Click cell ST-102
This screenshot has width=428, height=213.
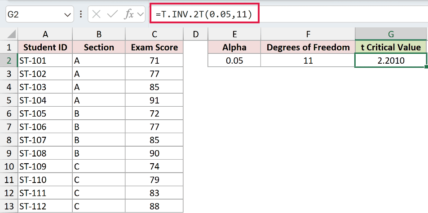click(x=45, y=74)
